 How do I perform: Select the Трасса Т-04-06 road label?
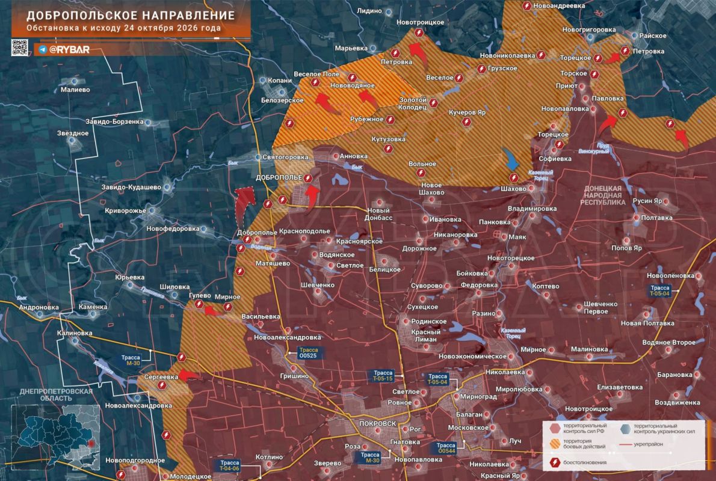click(x=229, y=465)
